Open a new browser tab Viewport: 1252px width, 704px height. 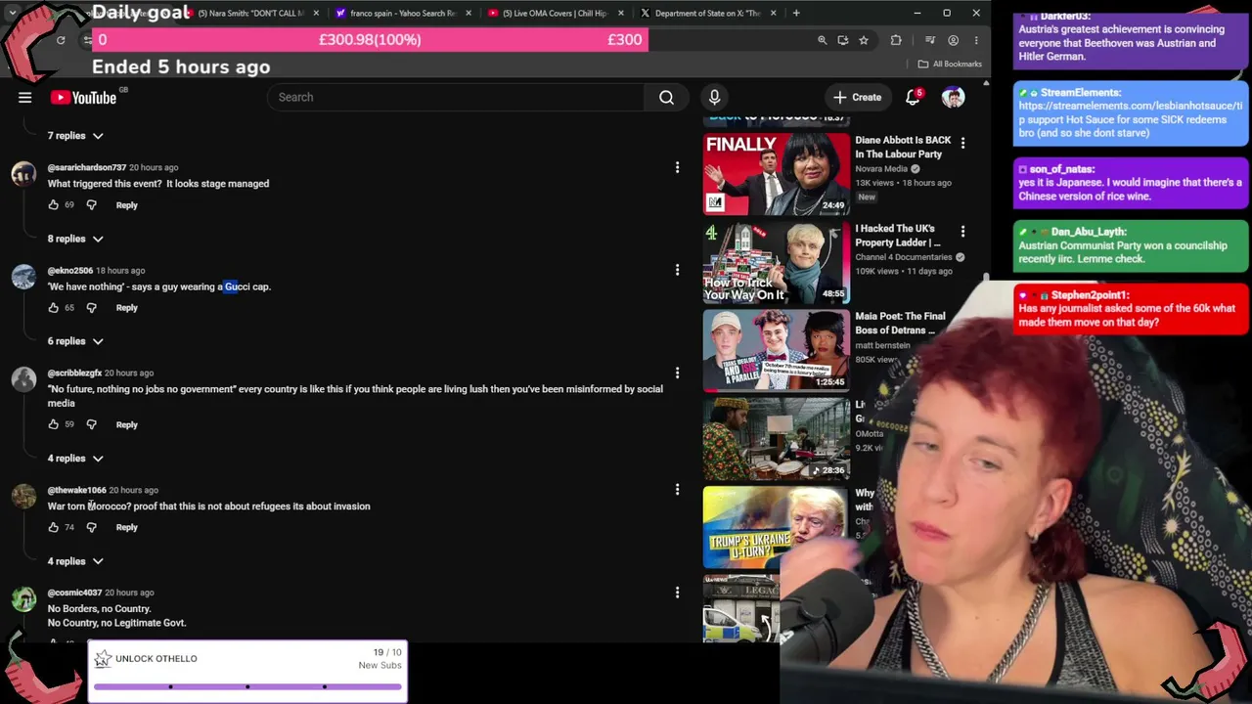coord(796,13)
